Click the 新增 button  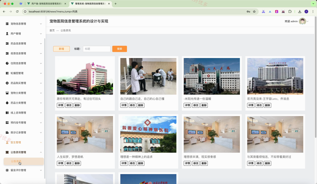tap(62, 49)
